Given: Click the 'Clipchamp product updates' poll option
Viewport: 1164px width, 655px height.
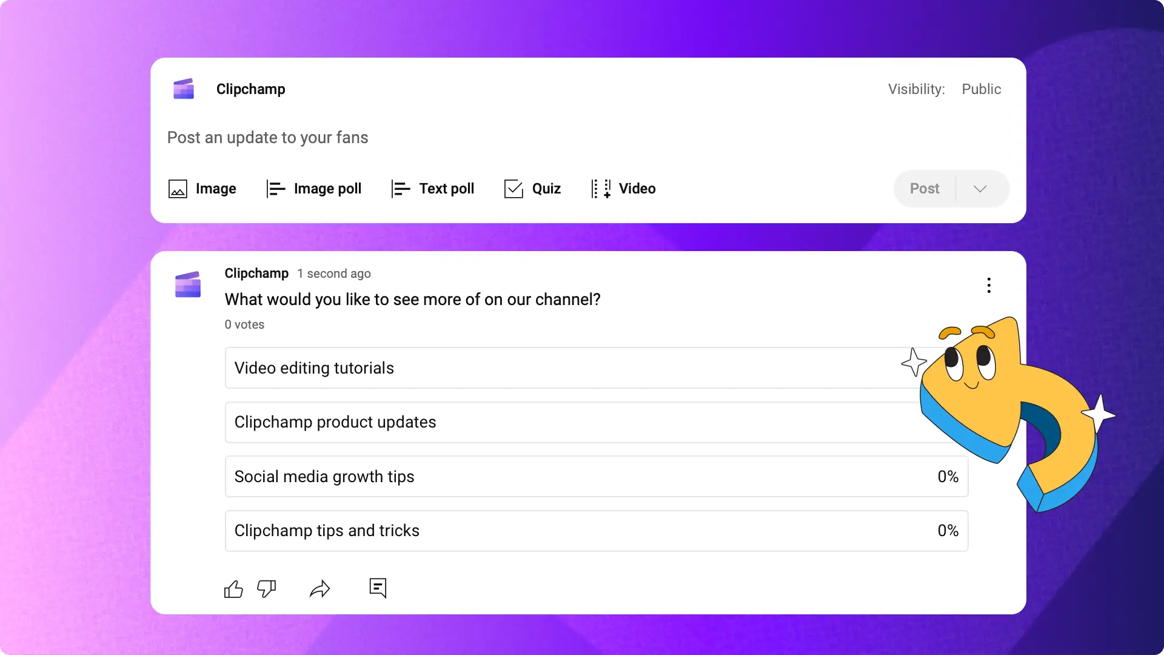Looking at the screenshot, I should pos(595,422).
